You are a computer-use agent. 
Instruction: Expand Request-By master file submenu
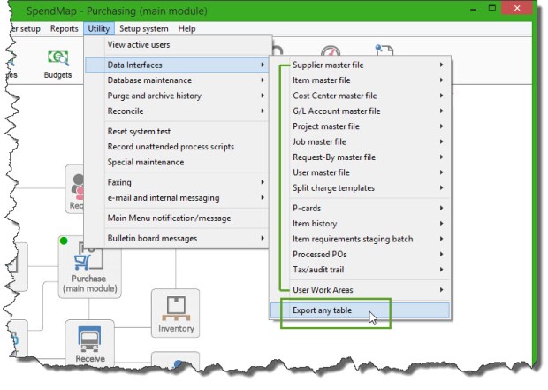360,157
